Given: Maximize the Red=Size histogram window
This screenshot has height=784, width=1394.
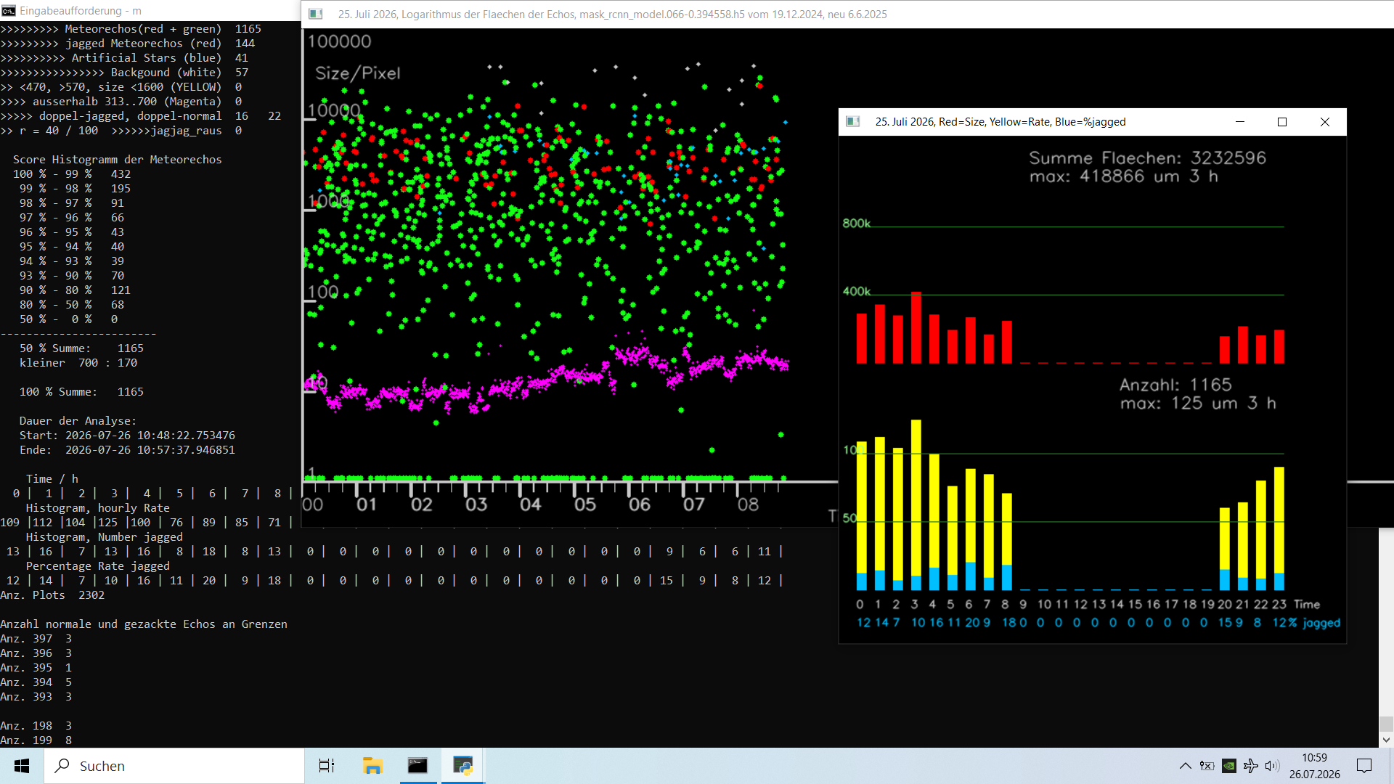Looking at the screenshot, I should 1282,122.
